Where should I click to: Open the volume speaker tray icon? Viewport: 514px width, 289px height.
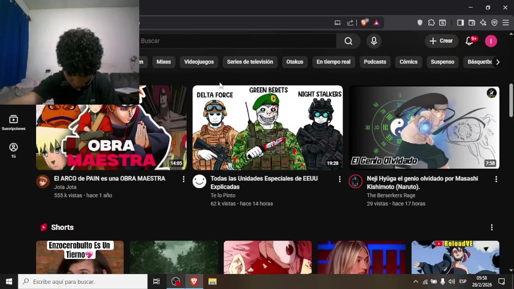pos(452,282)
